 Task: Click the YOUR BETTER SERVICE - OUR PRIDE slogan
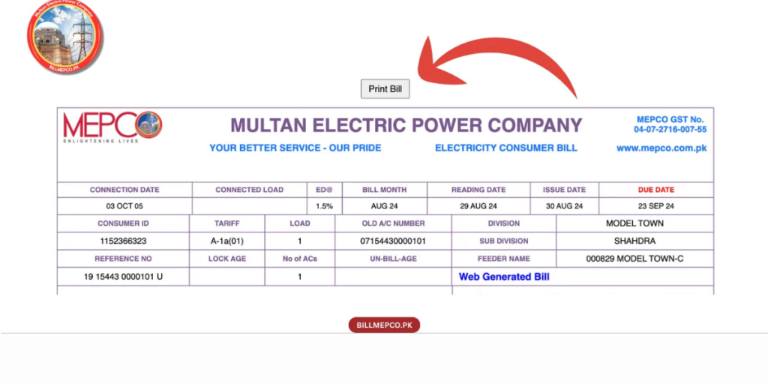coord(295,148)
